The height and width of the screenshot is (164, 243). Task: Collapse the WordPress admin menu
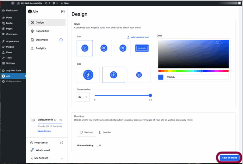(13, 82)
